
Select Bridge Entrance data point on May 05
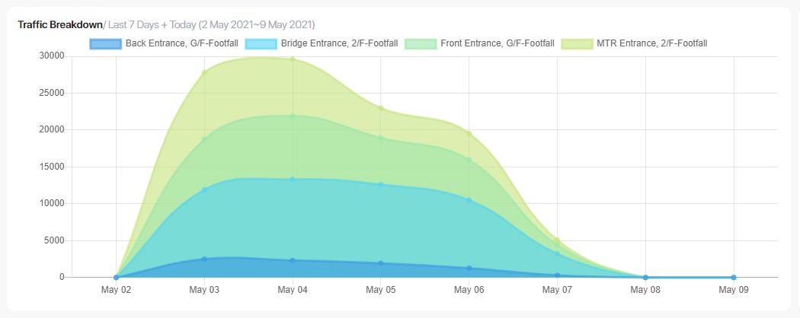tap(381, 184)
